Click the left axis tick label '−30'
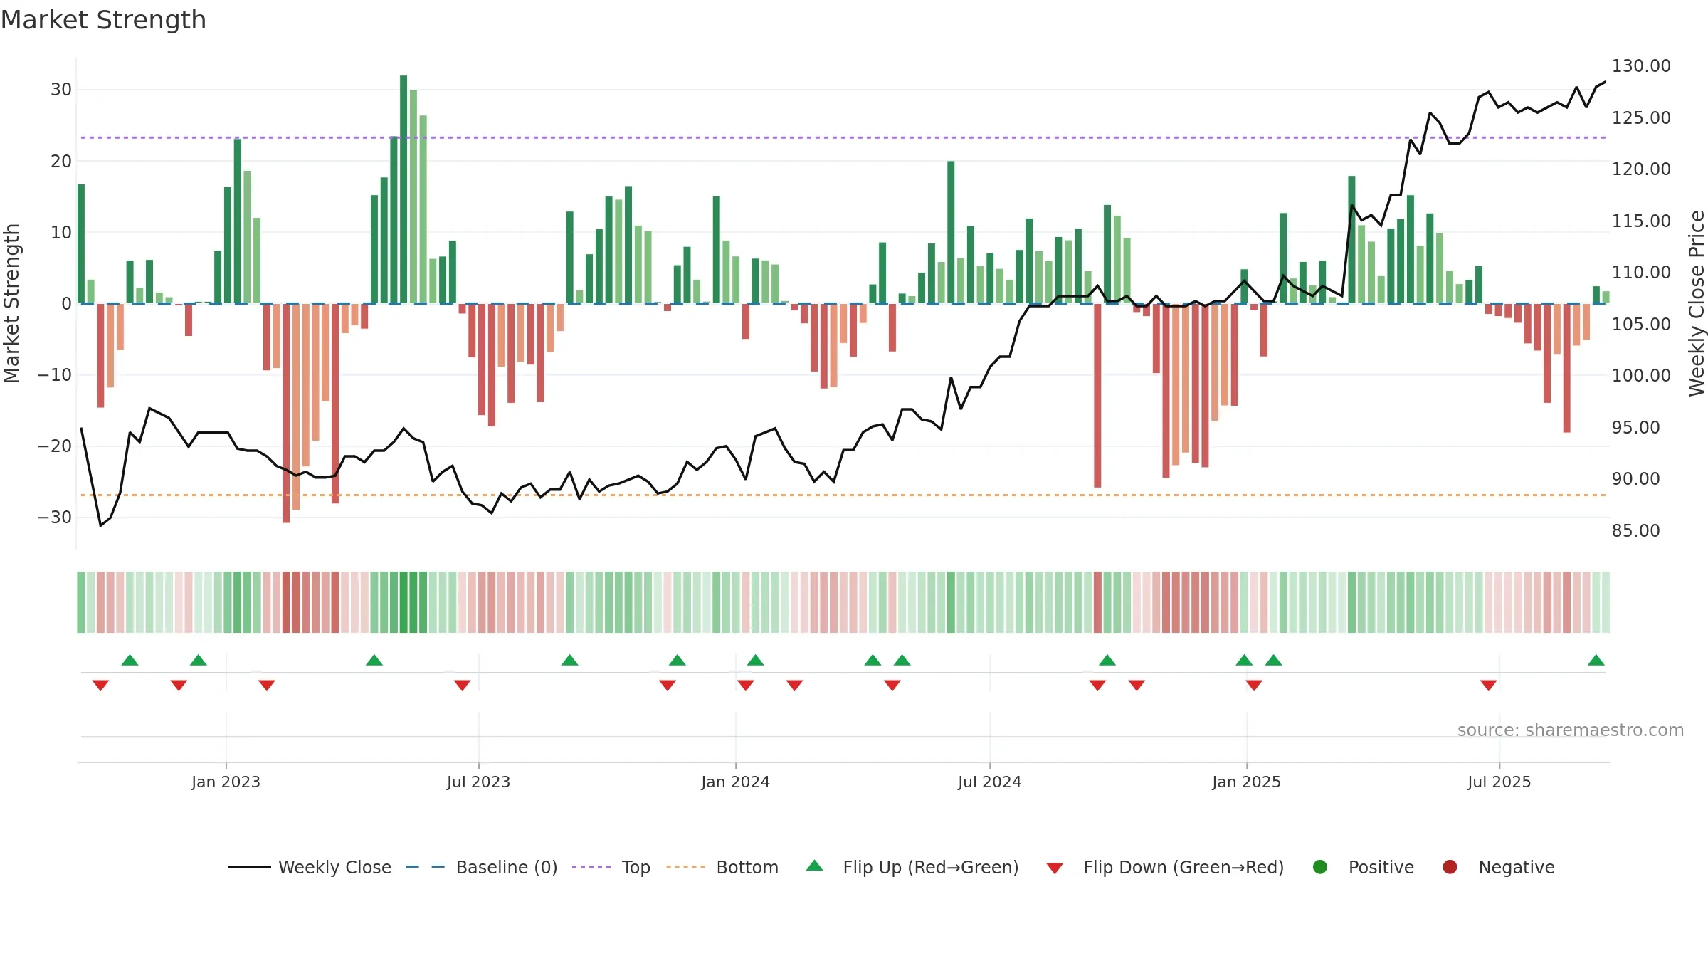This screenshot has width=1708, height=961. coord(55,517)
